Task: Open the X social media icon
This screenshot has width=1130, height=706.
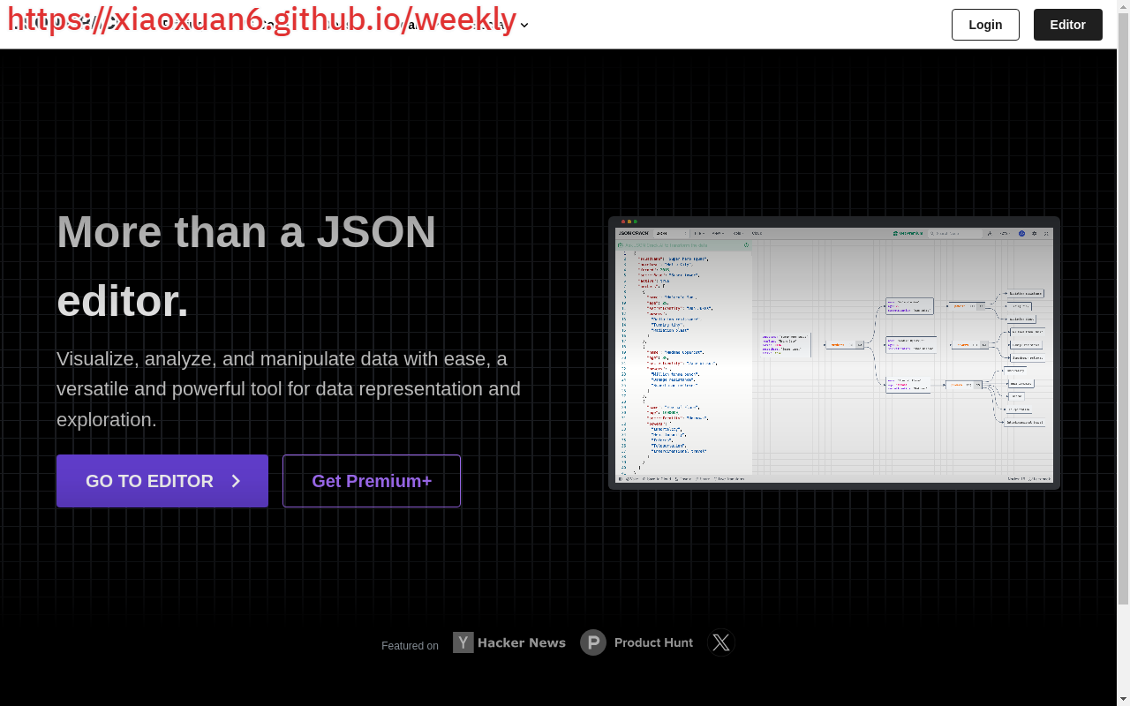Action: point(721,642)
